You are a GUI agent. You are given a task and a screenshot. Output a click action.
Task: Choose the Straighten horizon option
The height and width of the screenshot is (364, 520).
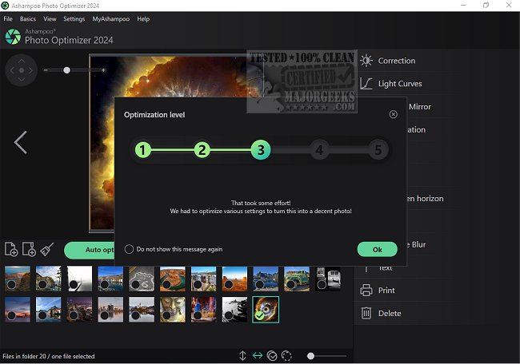(x=425, y=199)
